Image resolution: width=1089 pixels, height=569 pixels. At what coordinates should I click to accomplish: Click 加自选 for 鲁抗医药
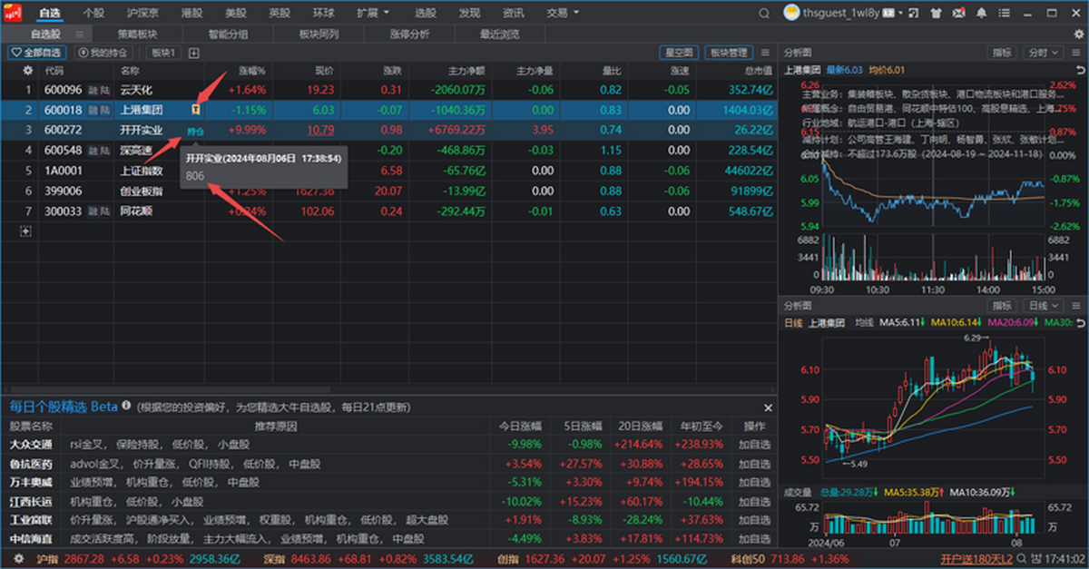pos(755,464)
